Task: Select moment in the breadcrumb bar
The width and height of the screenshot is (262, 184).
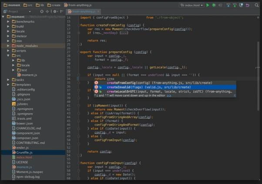Action: [x=12, y=5]
